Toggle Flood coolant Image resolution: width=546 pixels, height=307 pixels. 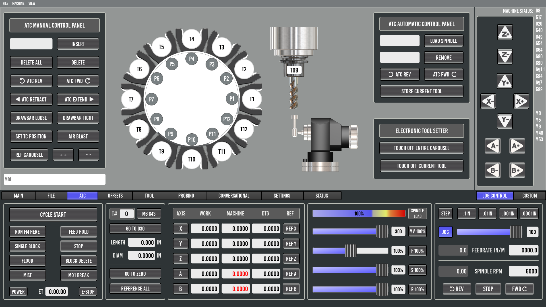point(27,261)
